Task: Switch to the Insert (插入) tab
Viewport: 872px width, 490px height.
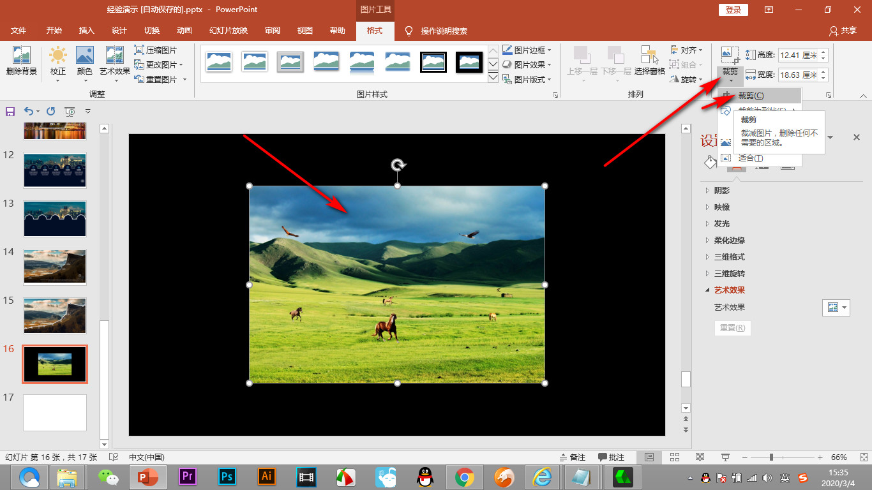Action: [x=86, y=31]
